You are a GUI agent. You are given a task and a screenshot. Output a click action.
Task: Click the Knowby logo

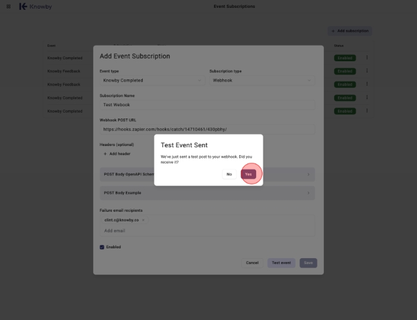[x=36, y=7]
